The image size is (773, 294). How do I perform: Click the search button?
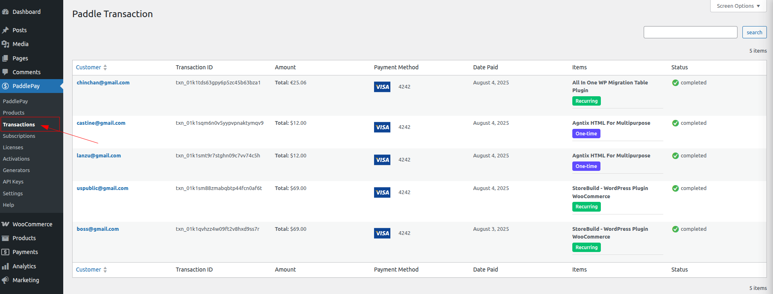click(754, 32)
